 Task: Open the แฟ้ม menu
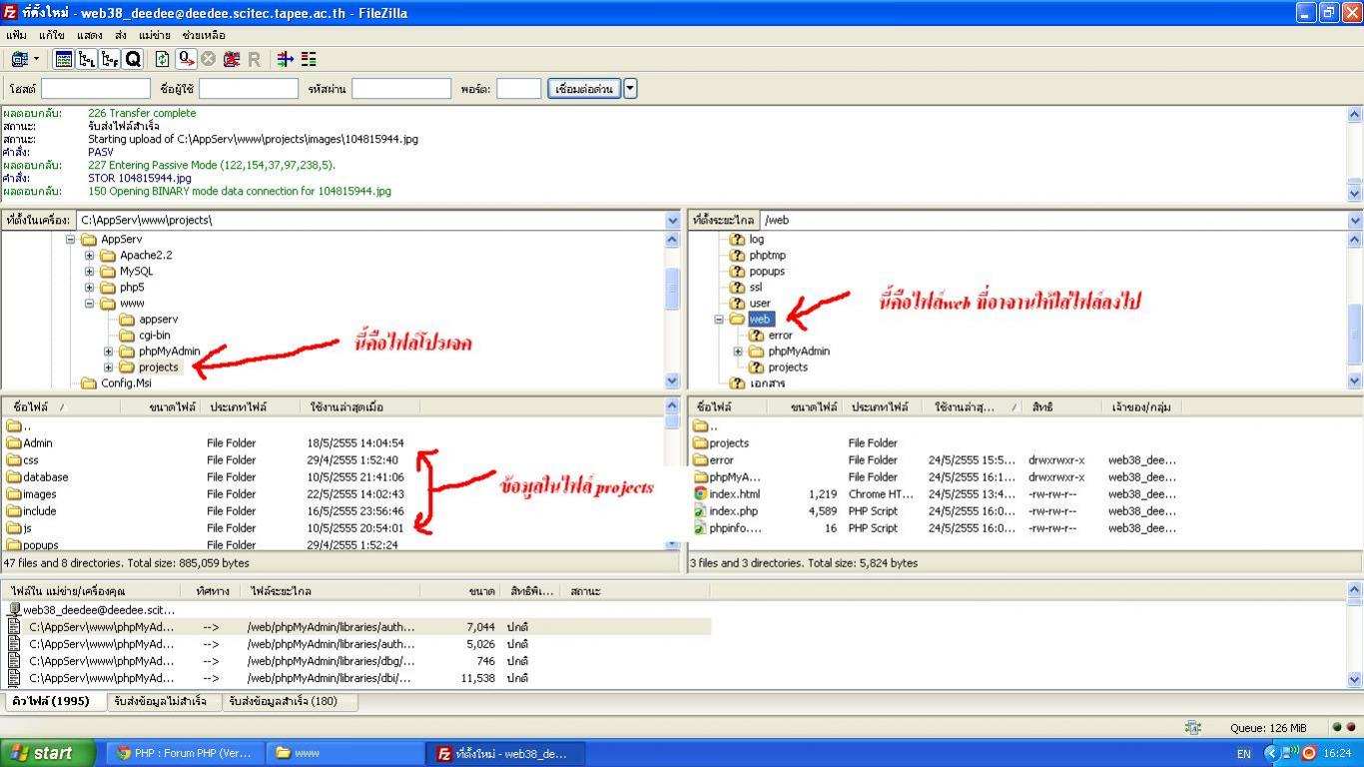(x=16, y=35)
